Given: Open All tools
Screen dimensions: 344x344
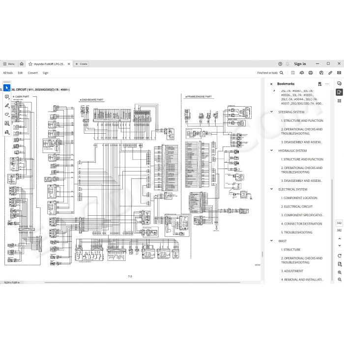Looking at the screenshot, I should (x=8, y=73).
